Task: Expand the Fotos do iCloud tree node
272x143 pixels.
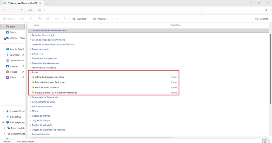Action: 3,111
